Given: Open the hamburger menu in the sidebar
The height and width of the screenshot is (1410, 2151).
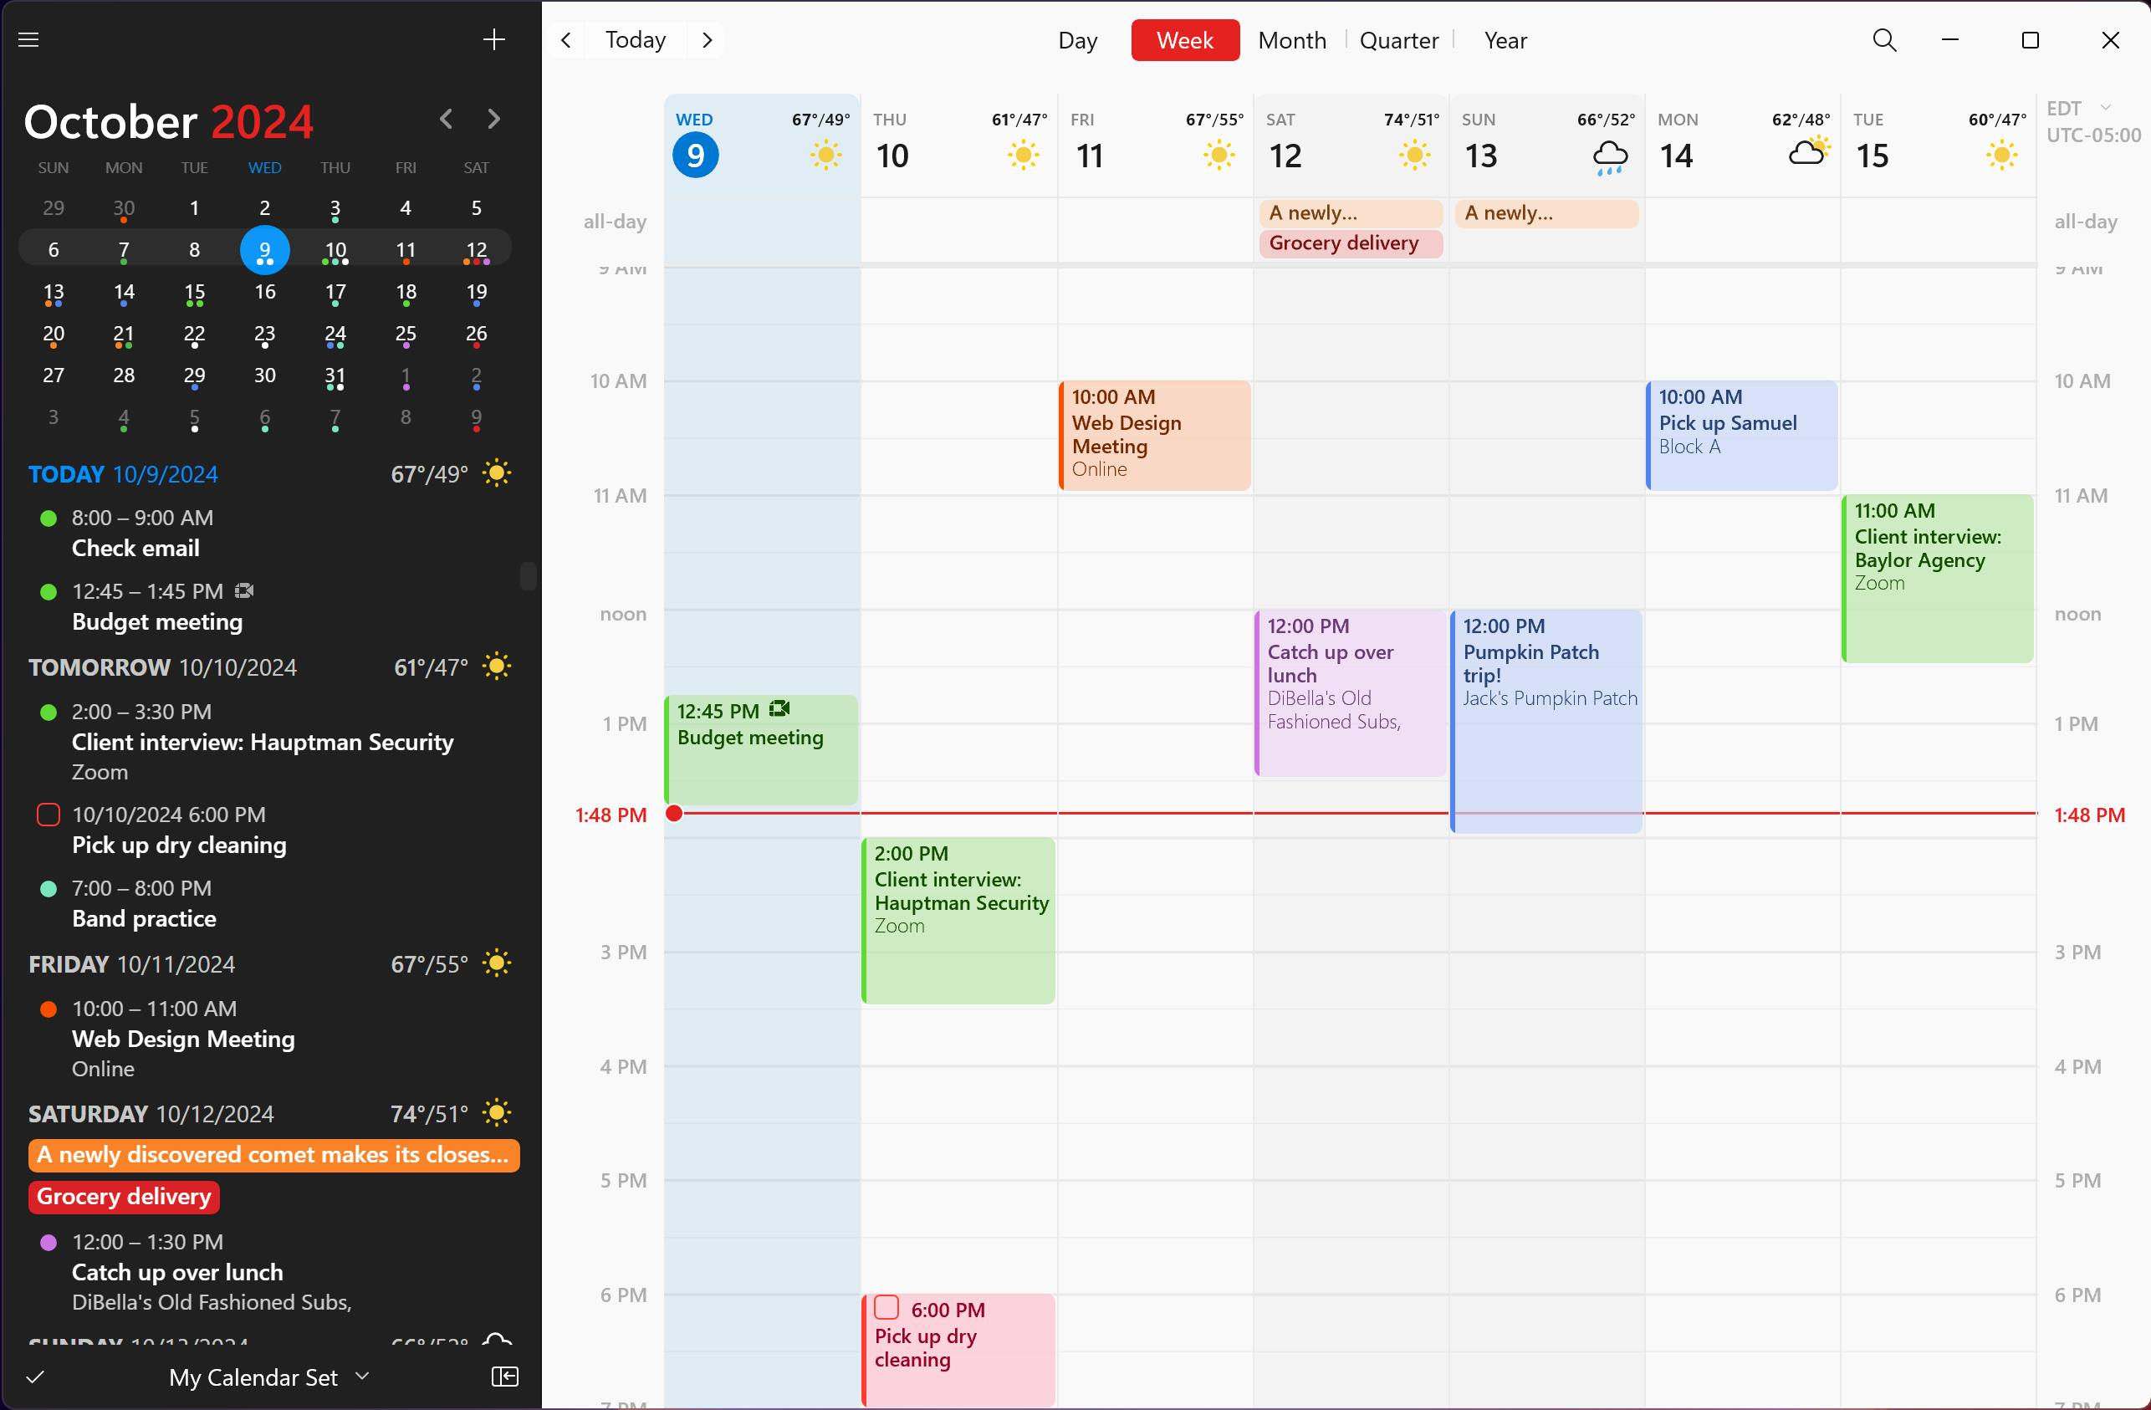Looking at the screenshot, I should pyautogui.click(x=29, y=40).
